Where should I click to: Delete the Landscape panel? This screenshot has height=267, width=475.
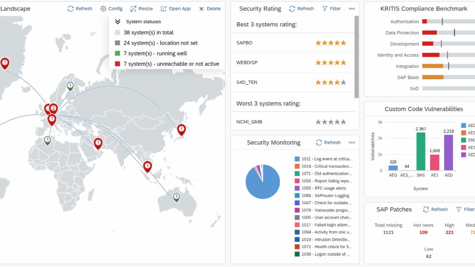pyautogui.click(x=209, y=9)
